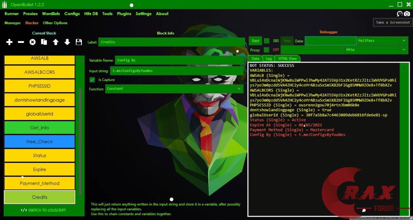Click the Start debugger button

click(x=256, y=41)
